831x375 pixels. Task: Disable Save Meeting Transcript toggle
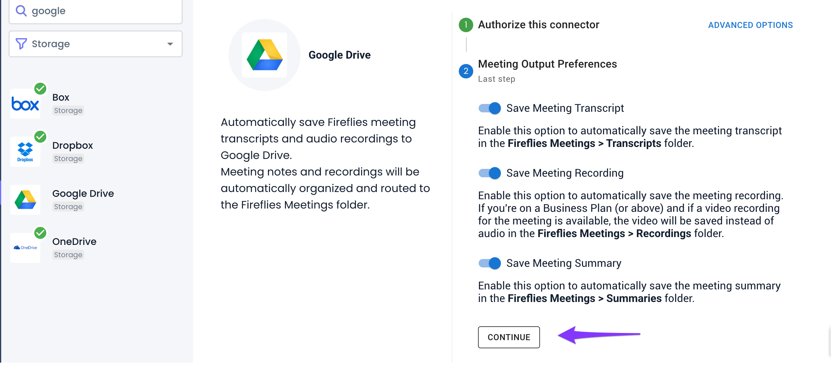(x=489, y=108)
